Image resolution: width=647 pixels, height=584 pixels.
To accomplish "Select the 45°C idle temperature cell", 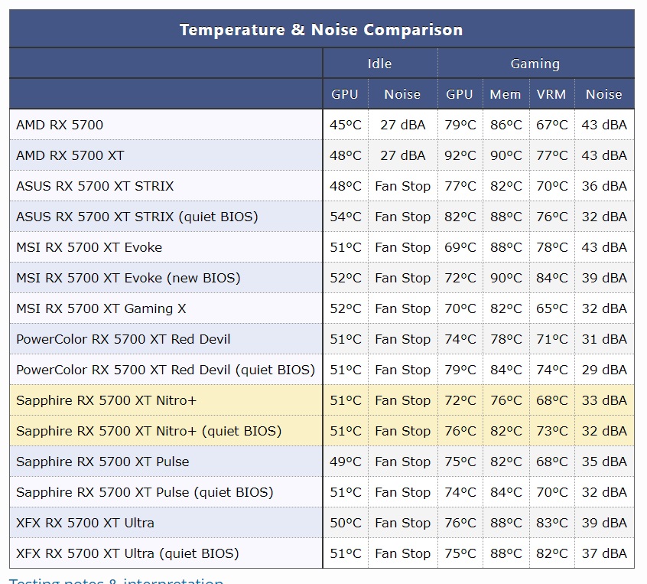I will [x=346, y=125].
